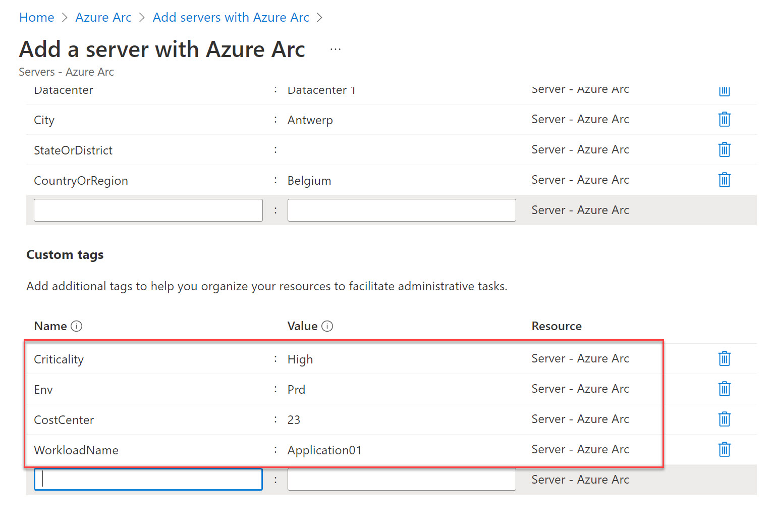Delete the City tag
This screenshot has height=527, width=776.
pyautogui.click(x=724, y=120)
